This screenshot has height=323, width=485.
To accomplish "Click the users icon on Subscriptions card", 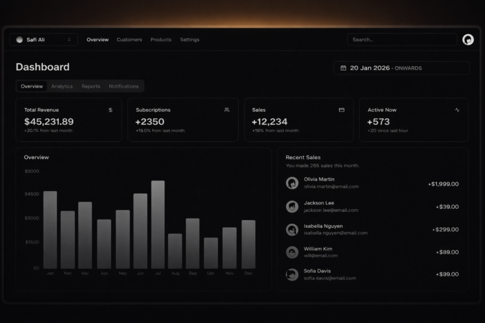I will 227,110.
